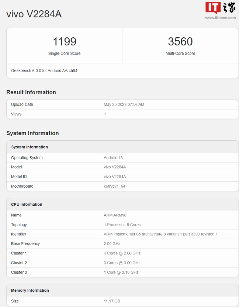Select the 3560 multi-core score value
The width and height of the screenshot is (243, 308).
(x=180, y=41)
